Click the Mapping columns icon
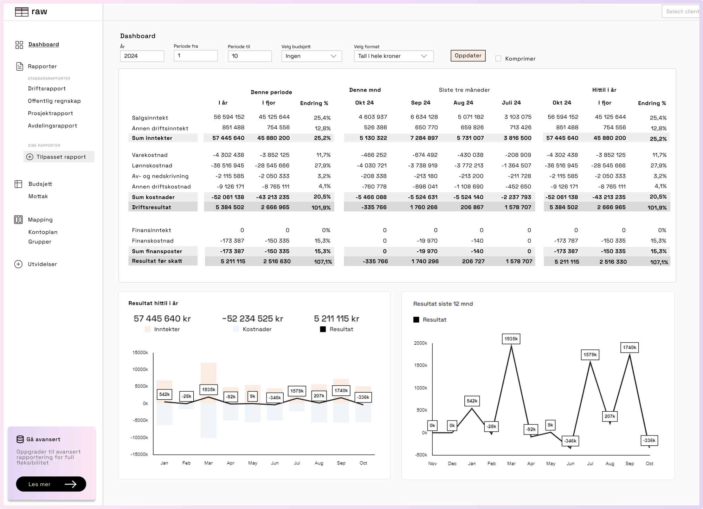Screen dimensions: 703x509 point(18,220)
